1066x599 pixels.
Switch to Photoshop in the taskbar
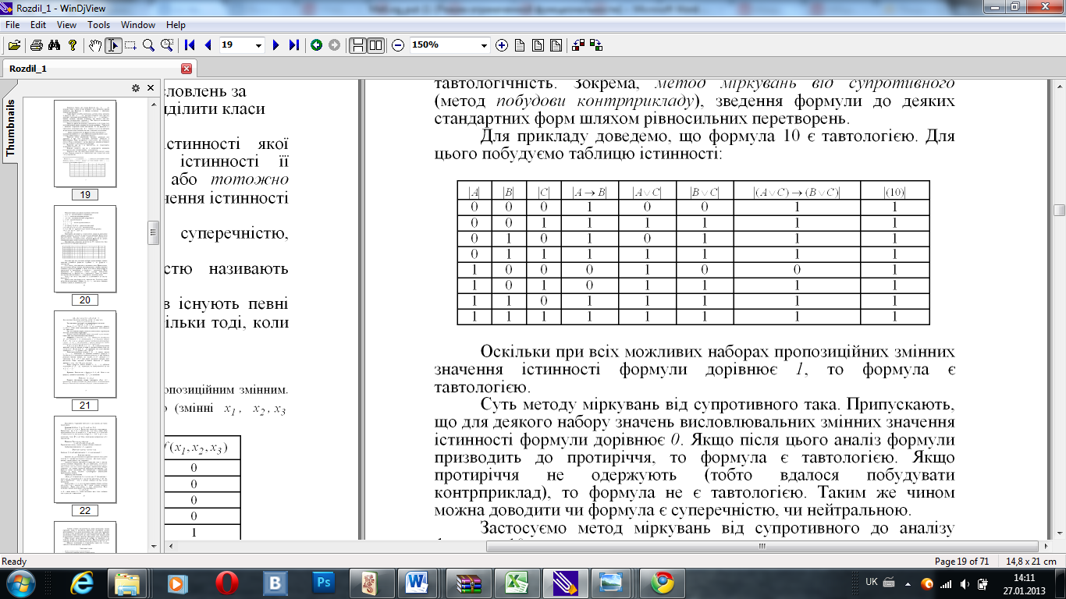coord(323,583)
